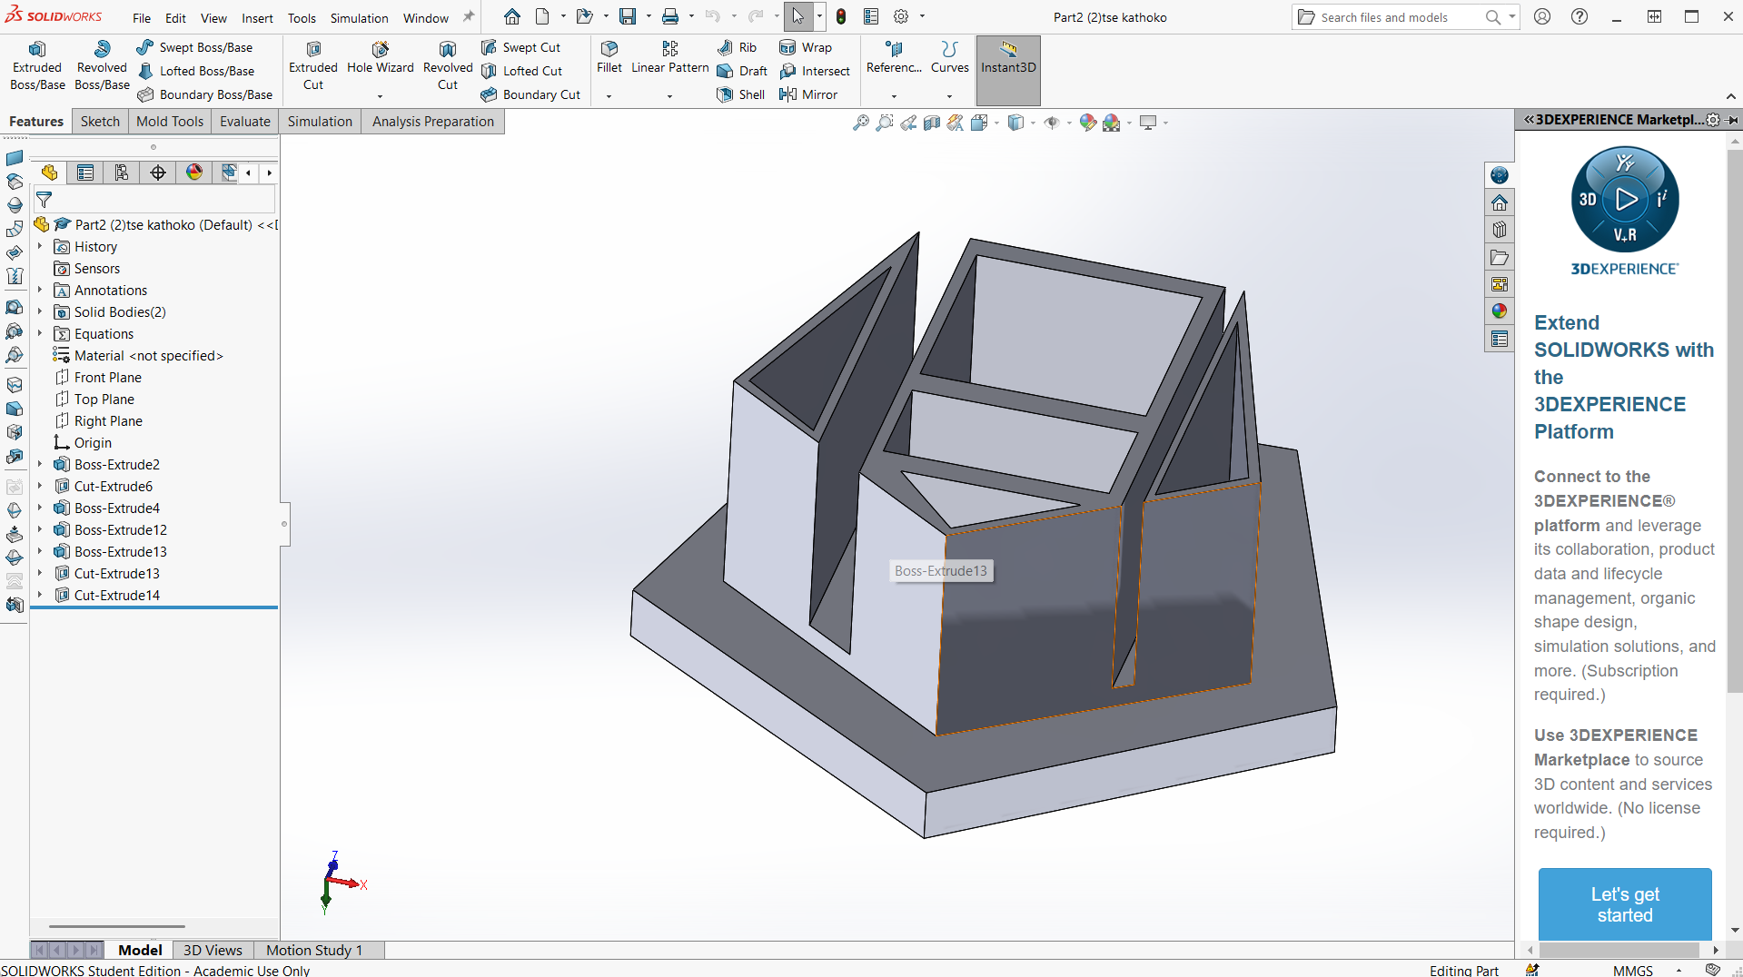Image resolution: width=1743 pixels, height=977 pixels.
Task: Open the Edit Appearance color icon
Action: coord(1087,123)
